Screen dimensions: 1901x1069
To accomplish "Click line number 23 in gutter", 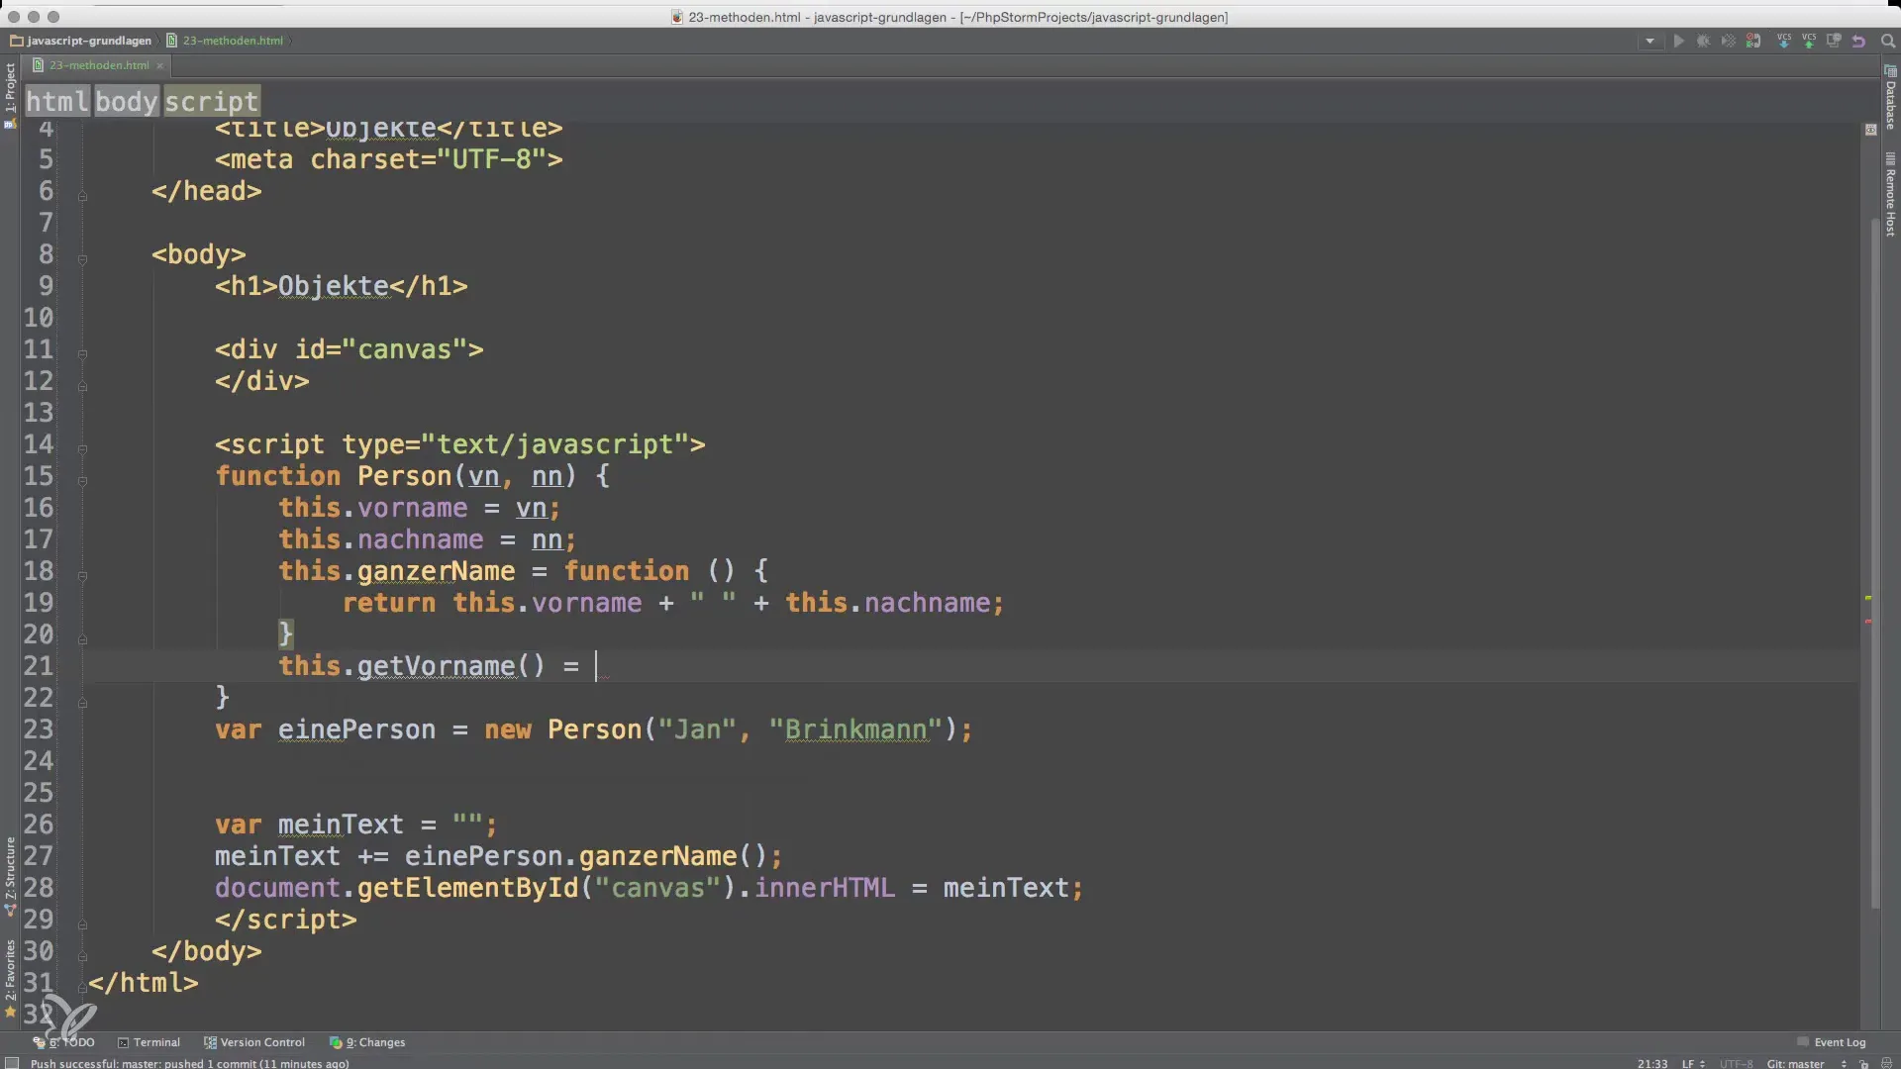I will (38, 729).
